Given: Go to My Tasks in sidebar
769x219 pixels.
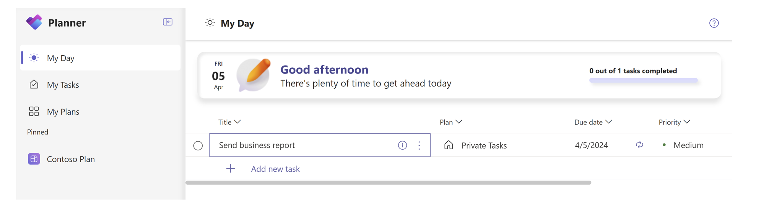Looking at the screenshot, I should coord(100,85).
